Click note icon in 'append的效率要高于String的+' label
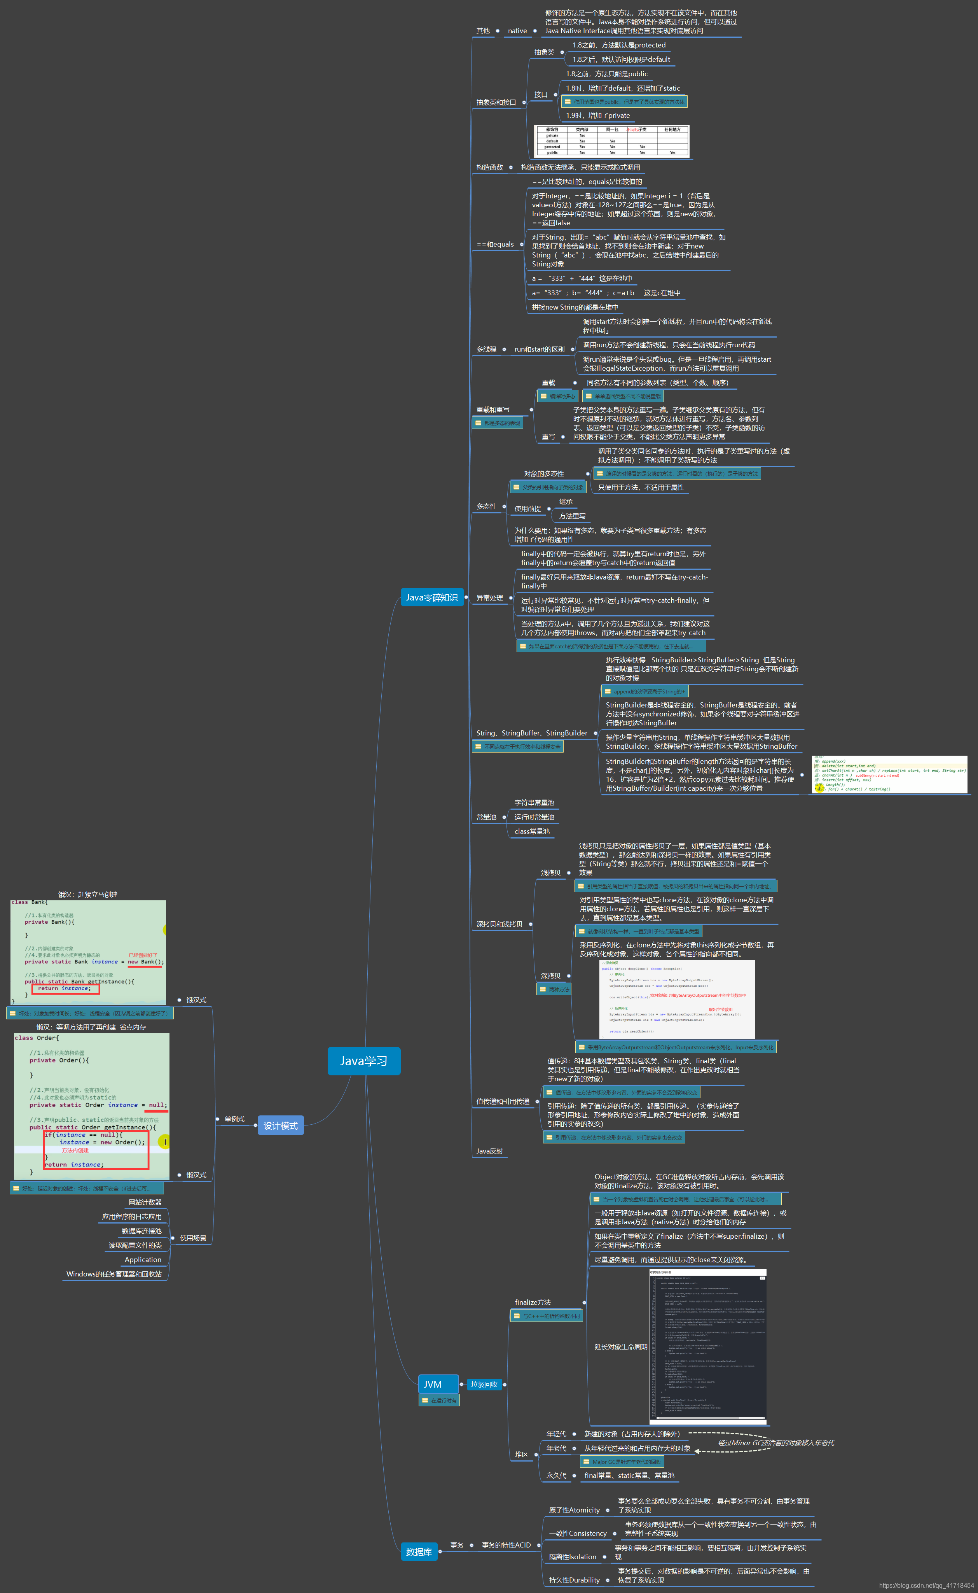Viewport: 978px width, 1593px height. click(608, 691)
